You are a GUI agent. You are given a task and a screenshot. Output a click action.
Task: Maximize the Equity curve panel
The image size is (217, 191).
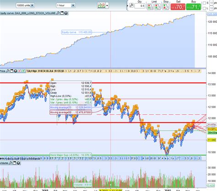coord(62,13)
